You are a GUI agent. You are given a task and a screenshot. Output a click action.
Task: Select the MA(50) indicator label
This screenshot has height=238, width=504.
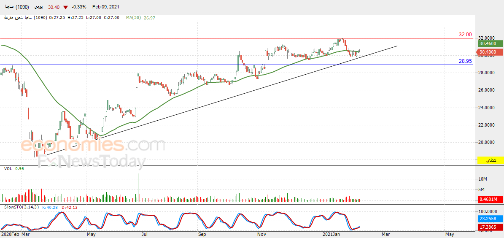point(133,18)
